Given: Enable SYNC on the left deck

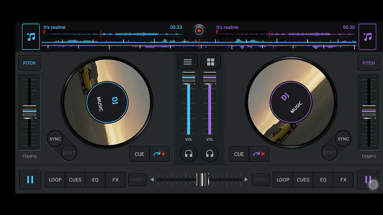Looking at the screenshot, I should [x=55, y=139].
